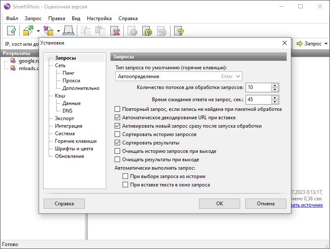Enable "Сортировать историю запросов" checkbox
The image size is (330, 249).
[118, 134]
